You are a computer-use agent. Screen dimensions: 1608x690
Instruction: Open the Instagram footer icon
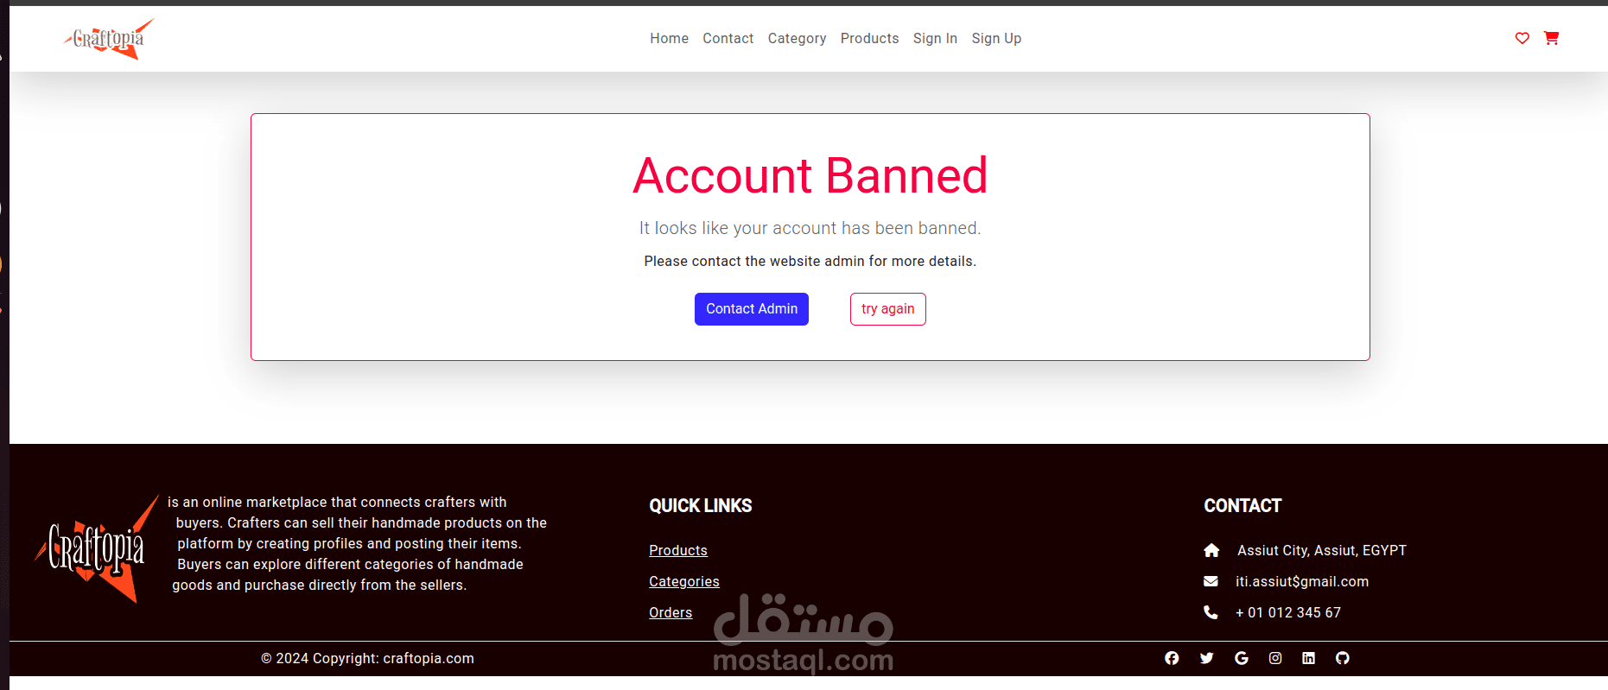point(1275,658)
